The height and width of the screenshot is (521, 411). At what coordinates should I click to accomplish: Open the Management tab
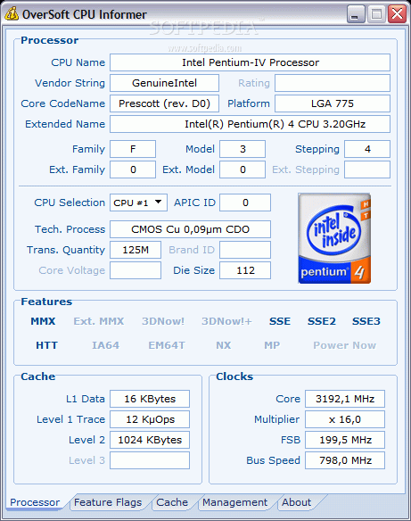coord(234,502)
